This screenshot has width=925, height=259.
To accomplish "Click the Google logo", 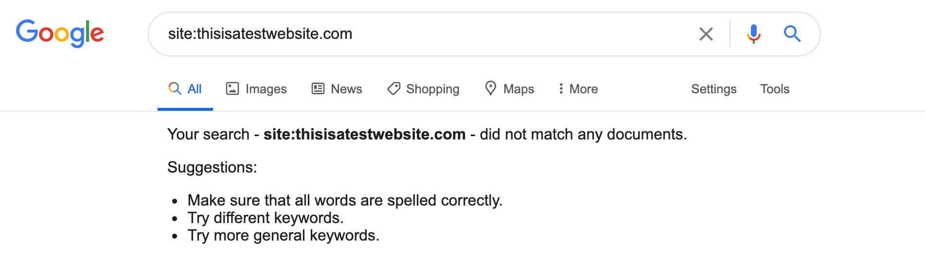I will point(60,34).
